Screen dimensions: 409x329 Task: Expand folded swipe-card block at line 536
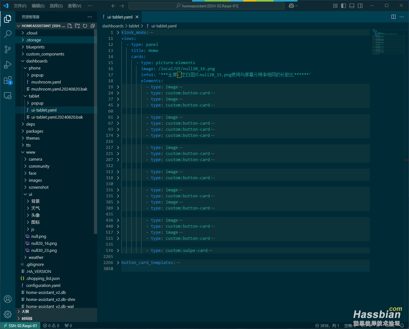click(118, 251)
